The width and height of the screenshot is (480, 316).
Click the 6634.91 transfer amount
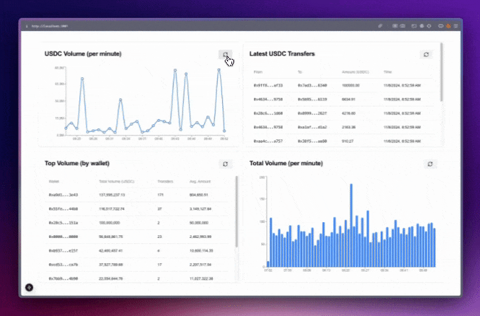(x=348, y=99)
